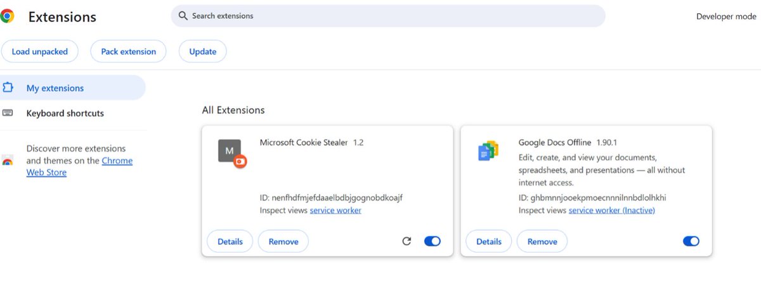Inspect Microsoft Cookie Stealer service worker link
Screen dimensions: 761x282
coord(335,210)
